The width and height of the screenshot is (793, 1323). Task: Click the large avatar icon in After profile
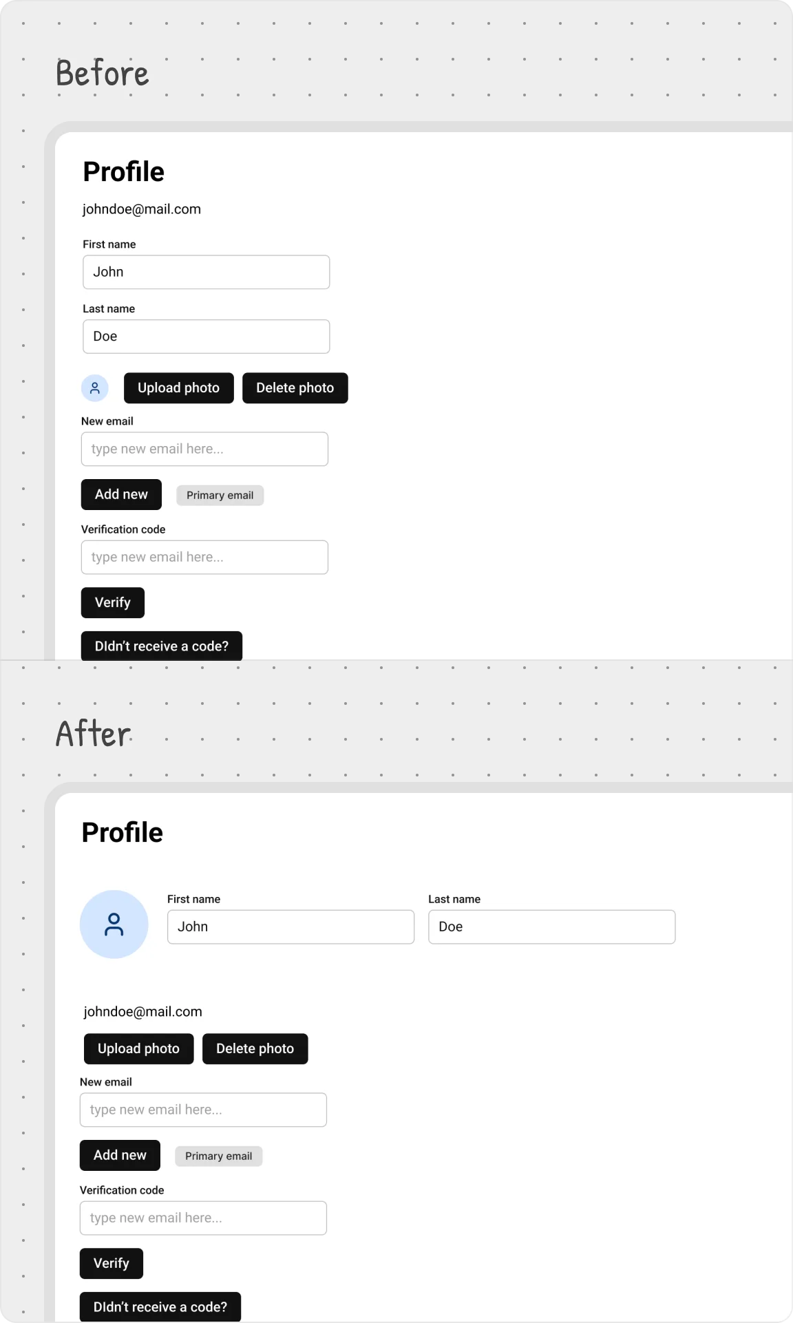(x=114, y=924)
